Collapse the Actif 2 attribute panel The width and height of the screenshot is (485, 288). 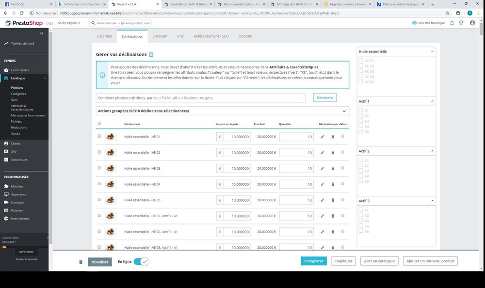click(433, 151)
